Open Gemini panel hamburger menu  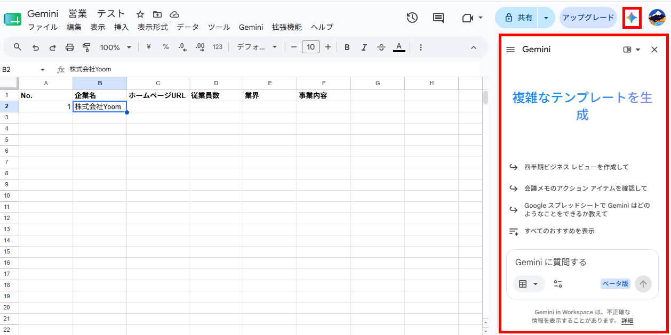pyautogui.click(x=510, y=50)
